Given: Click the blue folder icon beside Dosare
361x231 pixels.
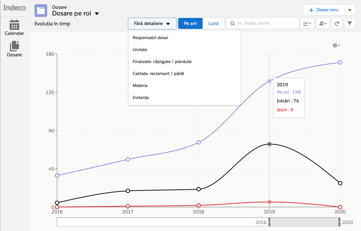Looking at the screenshot, I should [41, 11].
